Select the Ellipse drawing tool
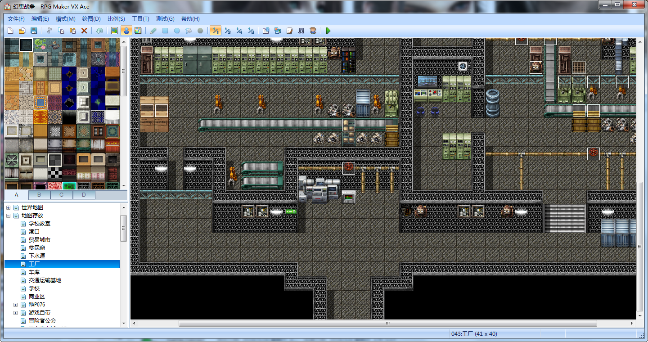This screenshot has width=648, height=342. [x=177, y=31]
